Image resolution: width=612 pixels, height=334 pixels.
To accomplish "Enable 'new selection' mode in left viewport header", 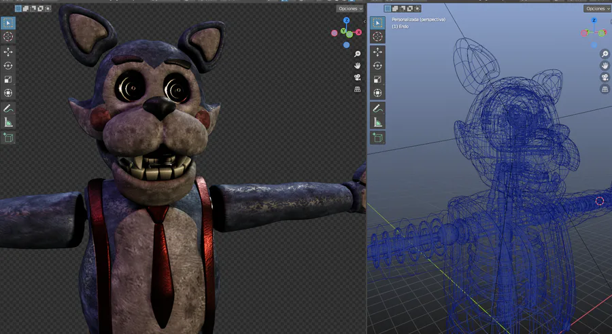I will 18,8.
